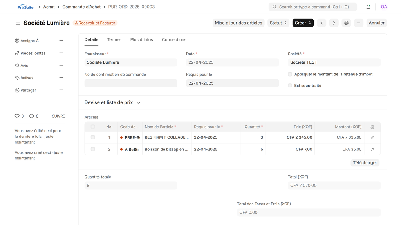Click quantity cell 3 in row 1
Viewport: 401px width, 225px height.
(253, 137)
